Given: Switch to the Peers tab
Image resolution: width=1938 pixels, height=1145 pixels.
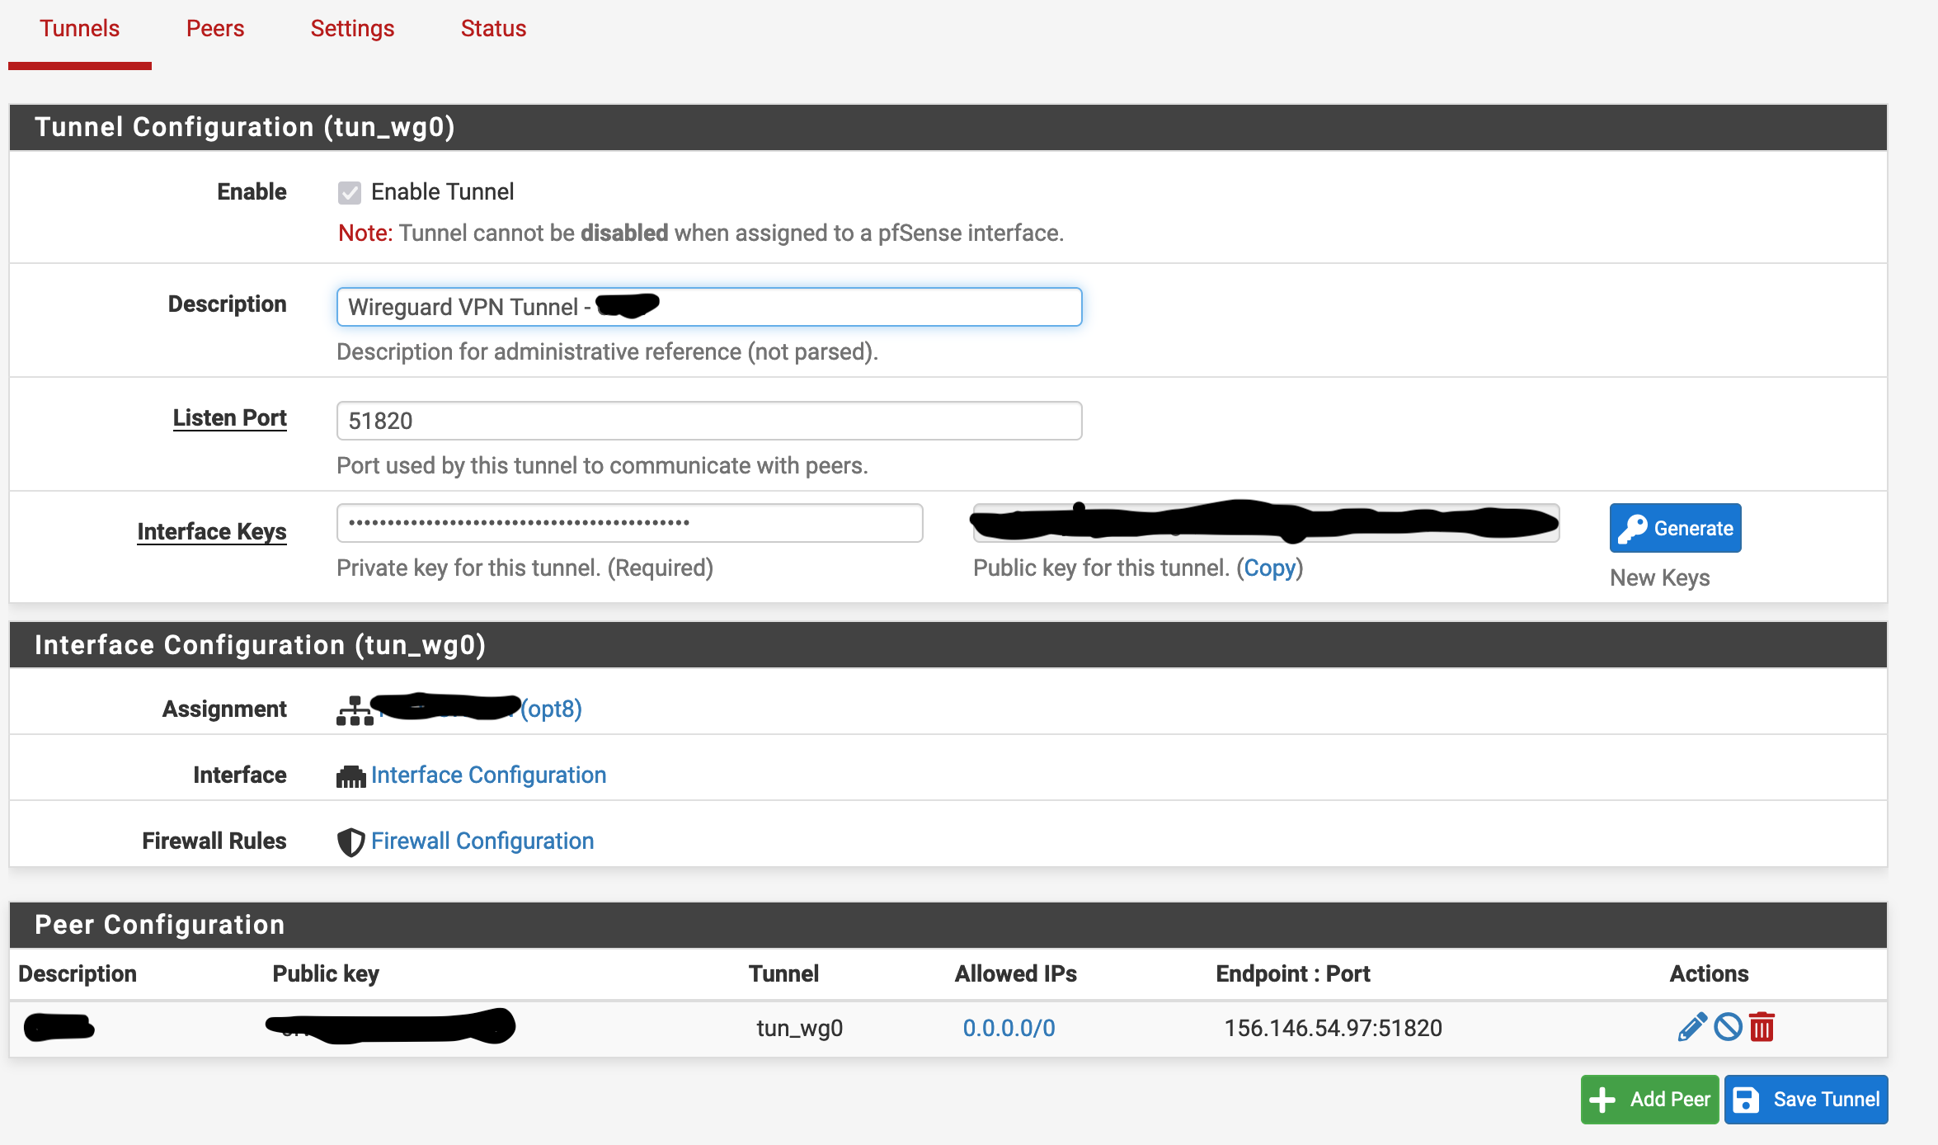Looking at the screenshot, I should pos(214,29).
